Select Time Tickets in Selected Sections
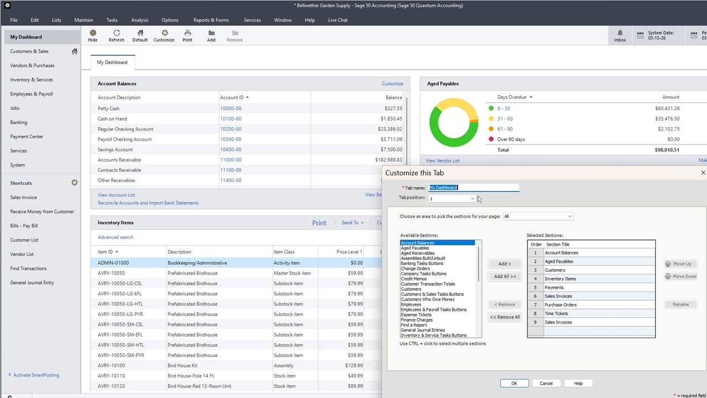Image resolution: width=707 pixels, height=398 pixels. click(591, 313)
